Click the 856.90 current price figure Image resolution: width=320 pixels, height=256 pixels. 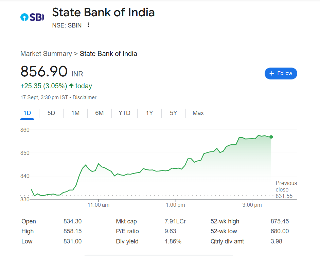pos(44,71)
